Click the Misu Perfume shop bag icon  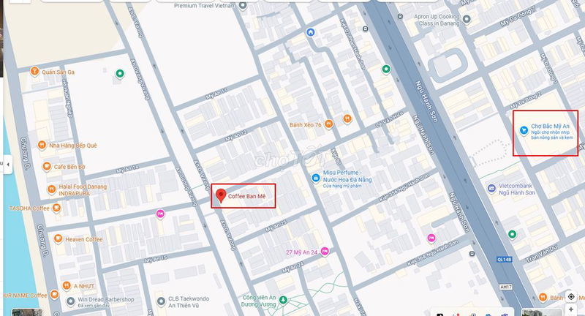tap(316, 178)
